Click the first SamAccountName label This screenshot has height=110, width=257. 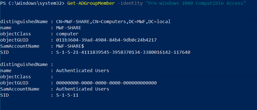20,46
